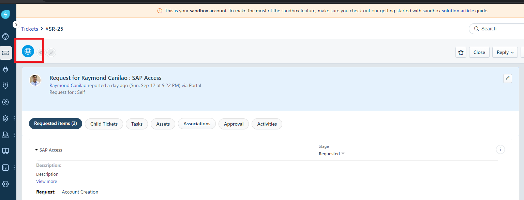Screen dimensions: 524x200
Task: Open the Assets layers icon in sidebar
Action: 5,118
